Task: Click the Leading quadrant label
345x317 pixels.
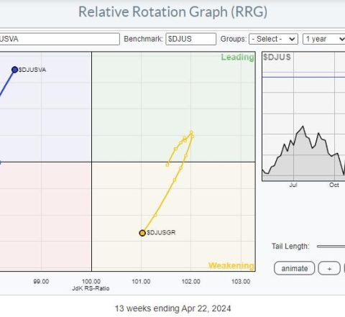Action: (x=237, y=57)
